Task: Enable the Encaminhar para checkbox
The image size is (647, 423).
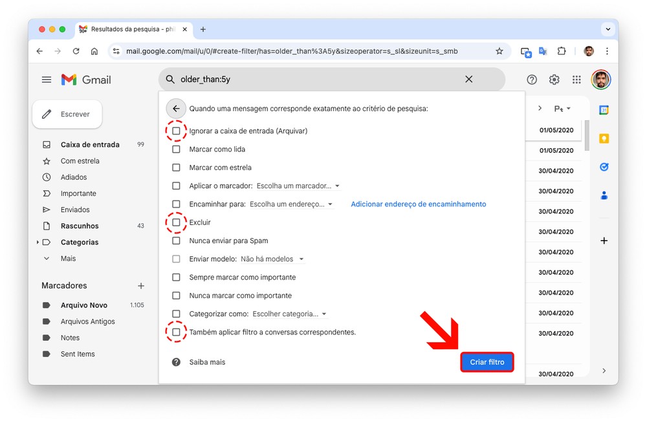Action: click(x=176, y=204)
